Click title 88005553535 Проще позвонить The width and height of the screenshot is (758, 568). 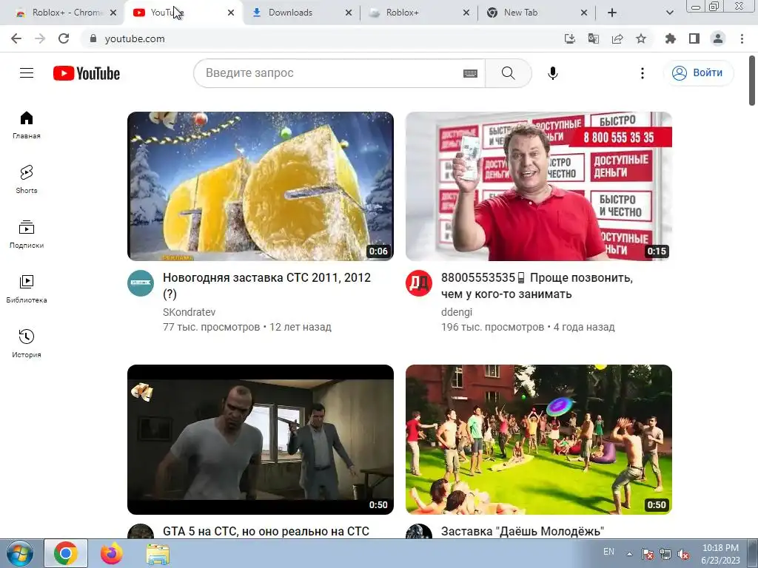click(x=537, y=285)
